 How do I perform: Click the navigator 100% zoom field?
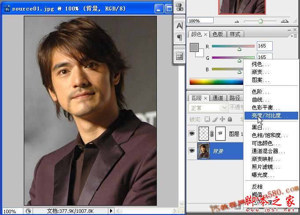200,20
